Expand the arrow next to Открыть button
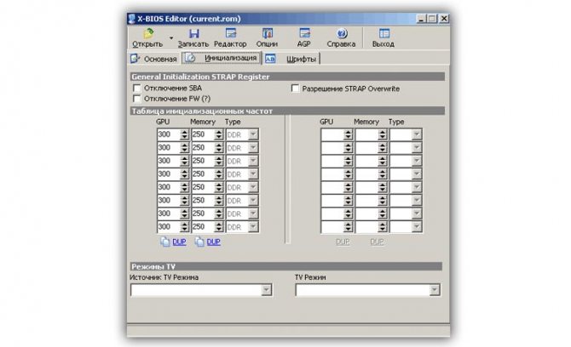571x347 pixels. pyautogui.click(x=170, y=37)
